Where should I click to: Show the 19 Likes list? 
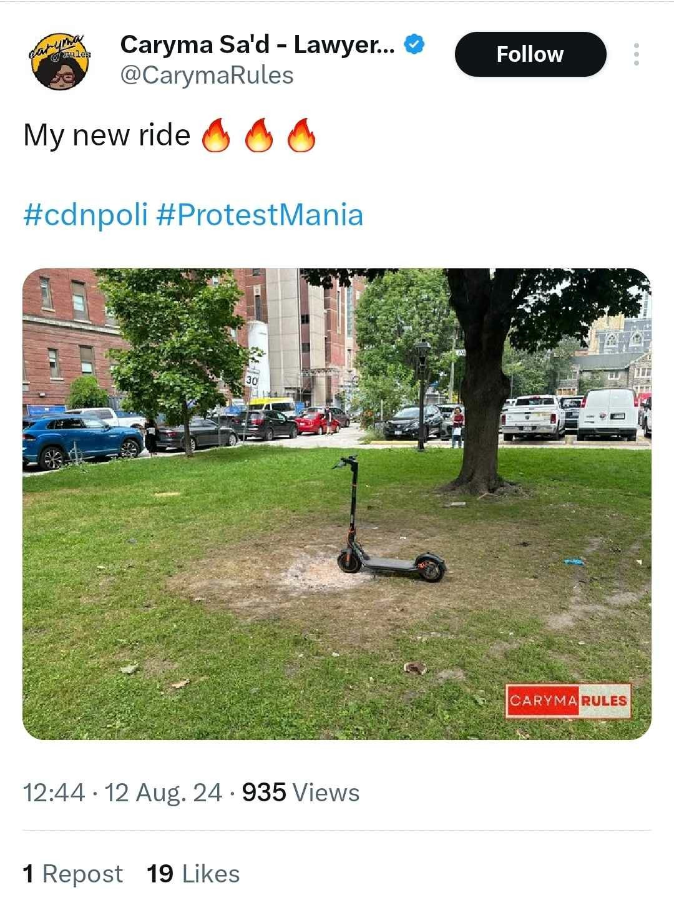coord(193,874)
